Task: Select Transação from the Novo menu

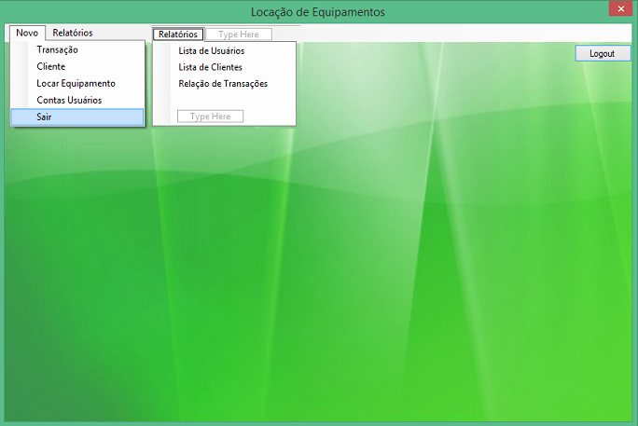Action: 77,49
